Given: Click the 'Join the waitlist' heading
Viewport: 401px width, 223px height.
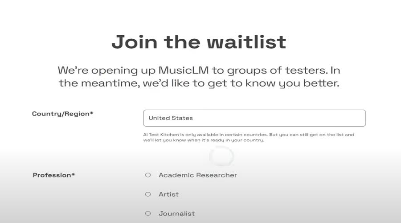Looking at the screenshot, I should tap(199, 42).
